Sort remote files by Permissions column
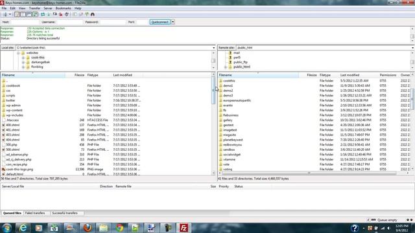The image size is (415, 233). click(x=388, y=75)
